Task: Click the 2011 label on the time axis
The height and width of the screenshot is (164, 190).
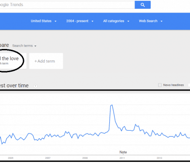Action: coord(122,158)
